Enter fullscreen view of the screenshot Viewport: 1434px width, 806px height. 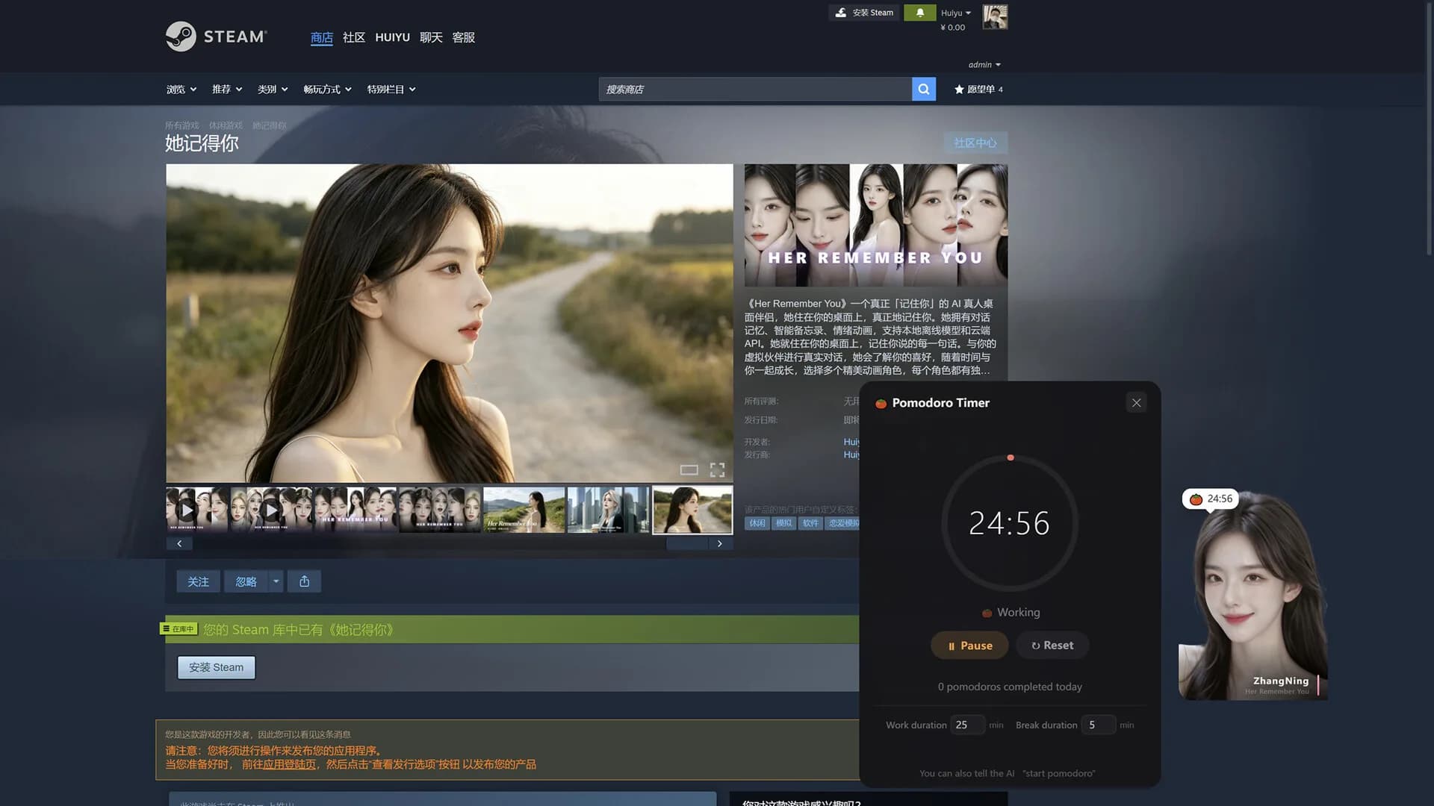point(717,469)
